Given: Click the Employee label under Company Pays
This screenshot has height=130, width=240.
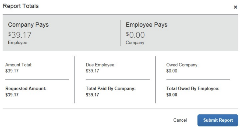Looking at the screenshot, I should [17, 42].
